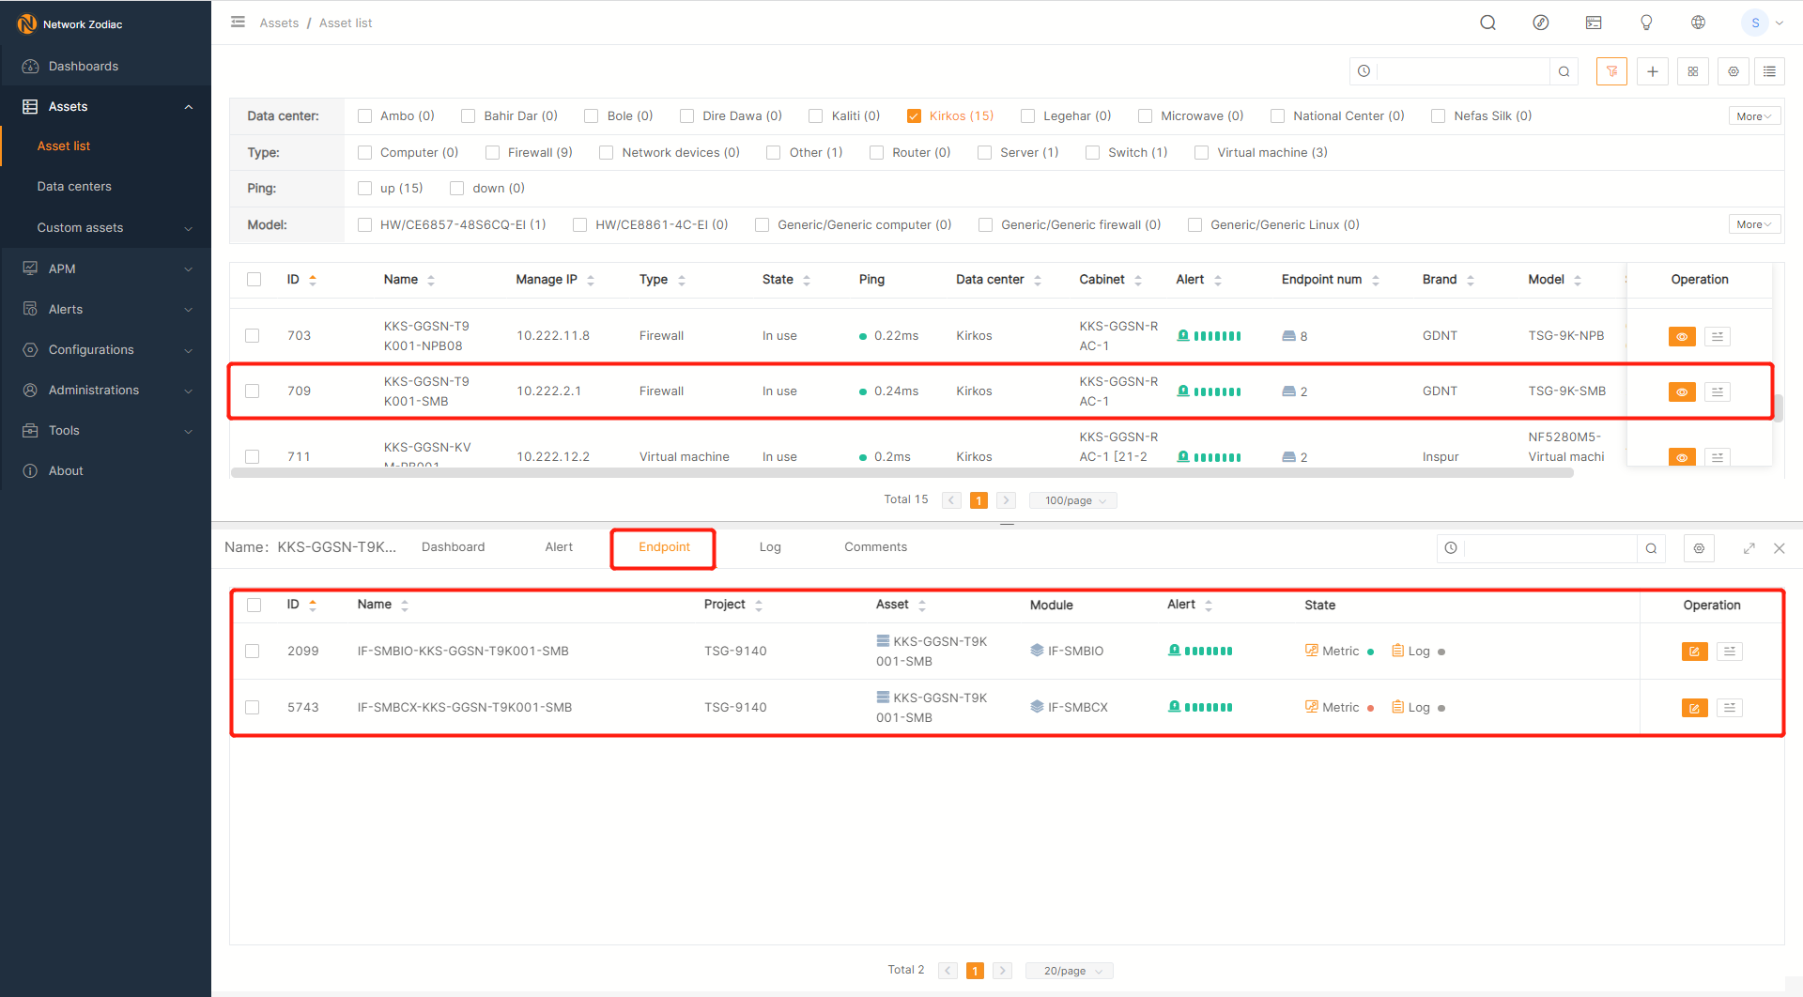Viewport: 1803px width, 997px height.
Task: Switch to the Log tab
Action: tap(769, 547)
